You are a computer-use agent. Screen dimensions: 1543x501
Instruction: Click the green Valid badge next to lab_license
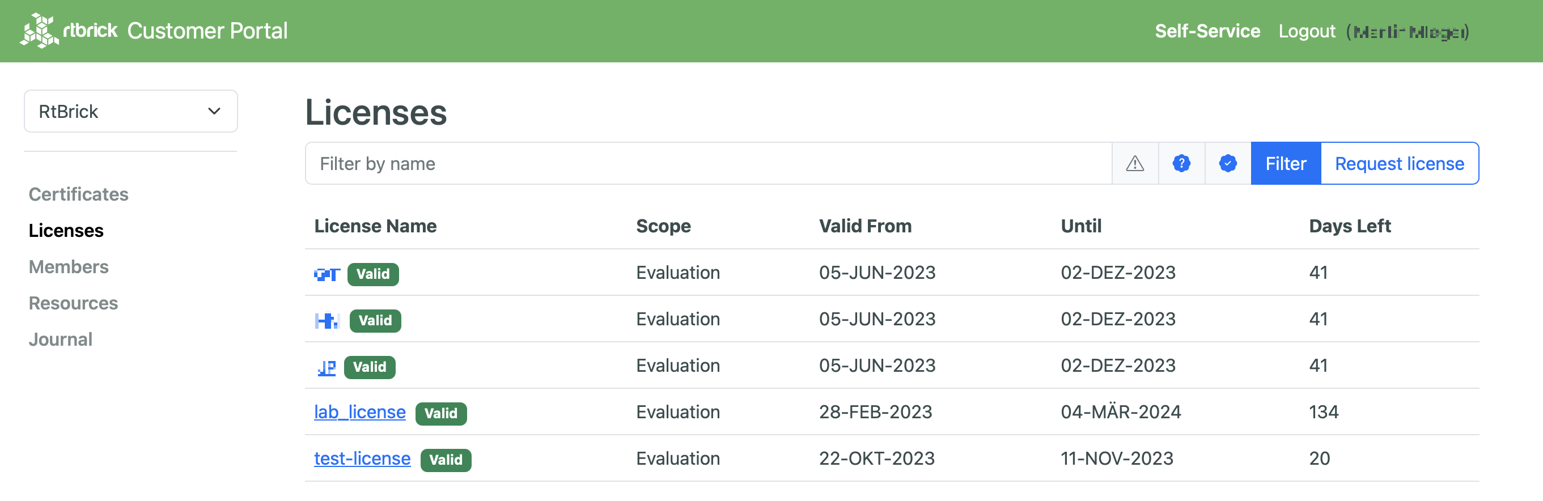click(x=441, y=413)
